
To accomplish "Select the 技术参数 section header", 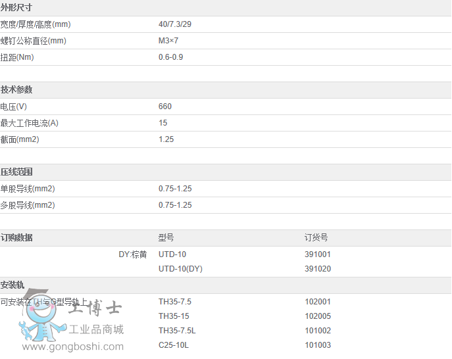I will (16, 90).
